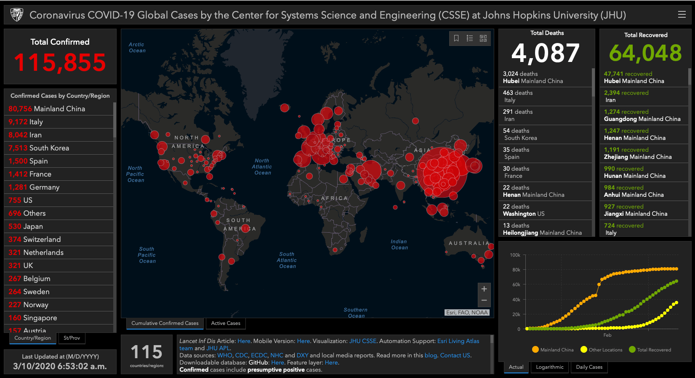Select Norway in the country list

coord(59,305)
